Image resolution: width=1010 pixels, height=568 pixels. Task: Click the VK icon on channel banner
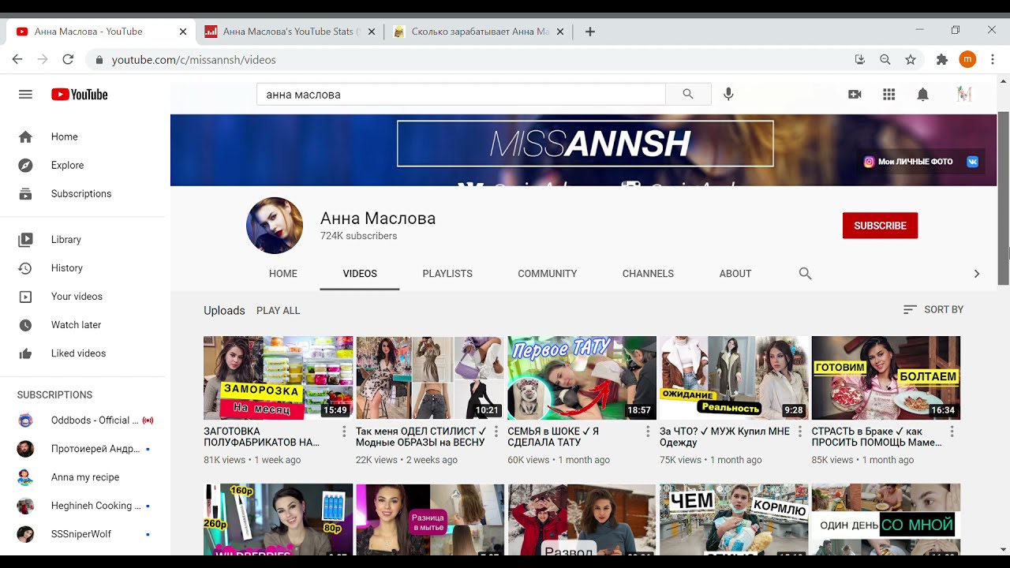click(972, 161)
